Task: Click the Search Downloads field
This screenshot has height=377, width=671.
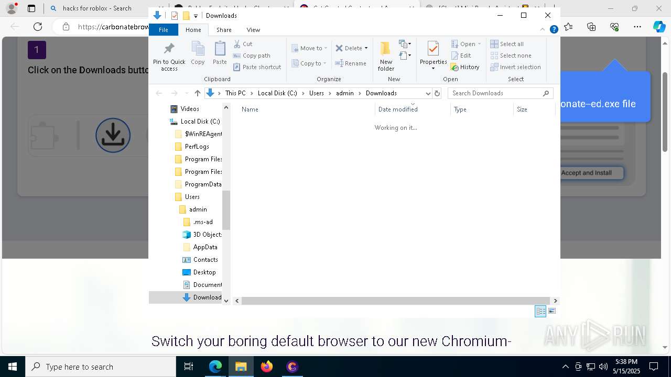Action: click(x=501, y=93)
